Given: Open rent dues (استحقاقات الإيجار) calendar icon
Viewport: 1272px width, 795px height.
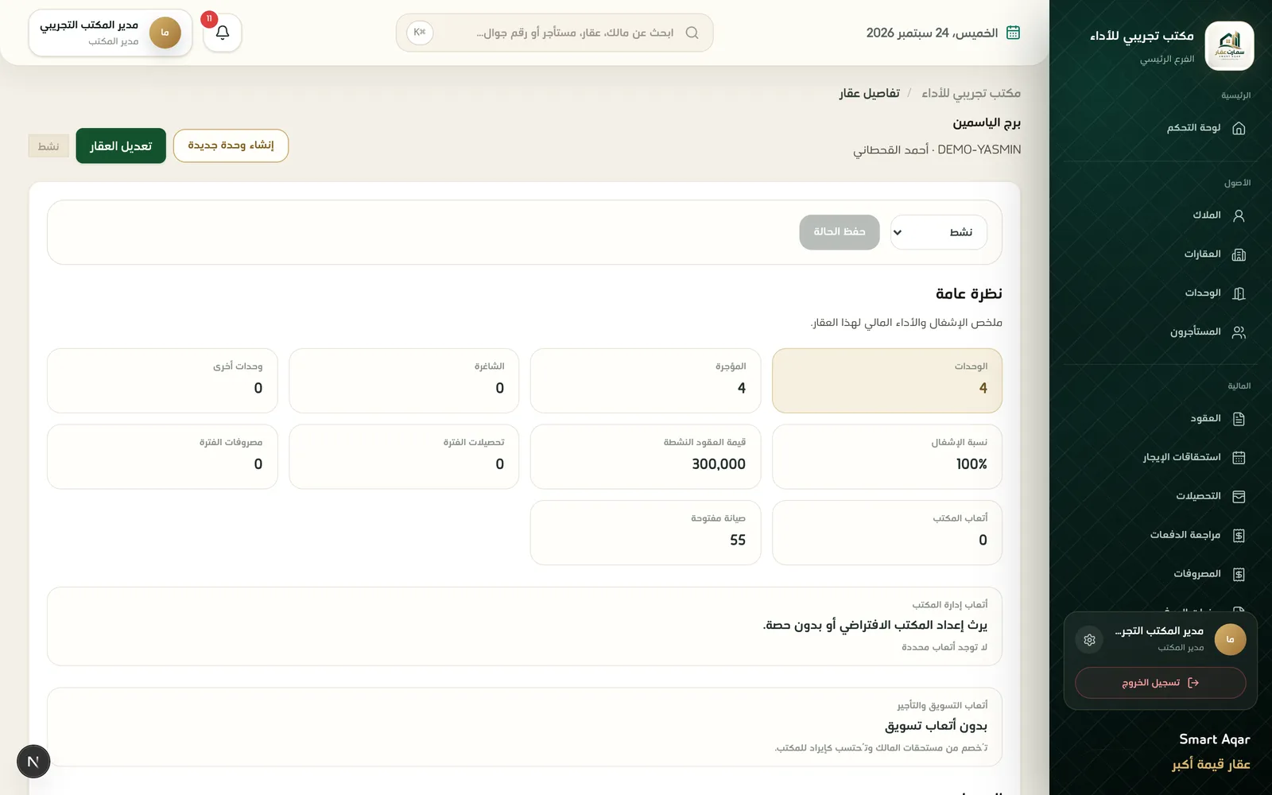Looking at the screenshot, I should [1239, 457].
